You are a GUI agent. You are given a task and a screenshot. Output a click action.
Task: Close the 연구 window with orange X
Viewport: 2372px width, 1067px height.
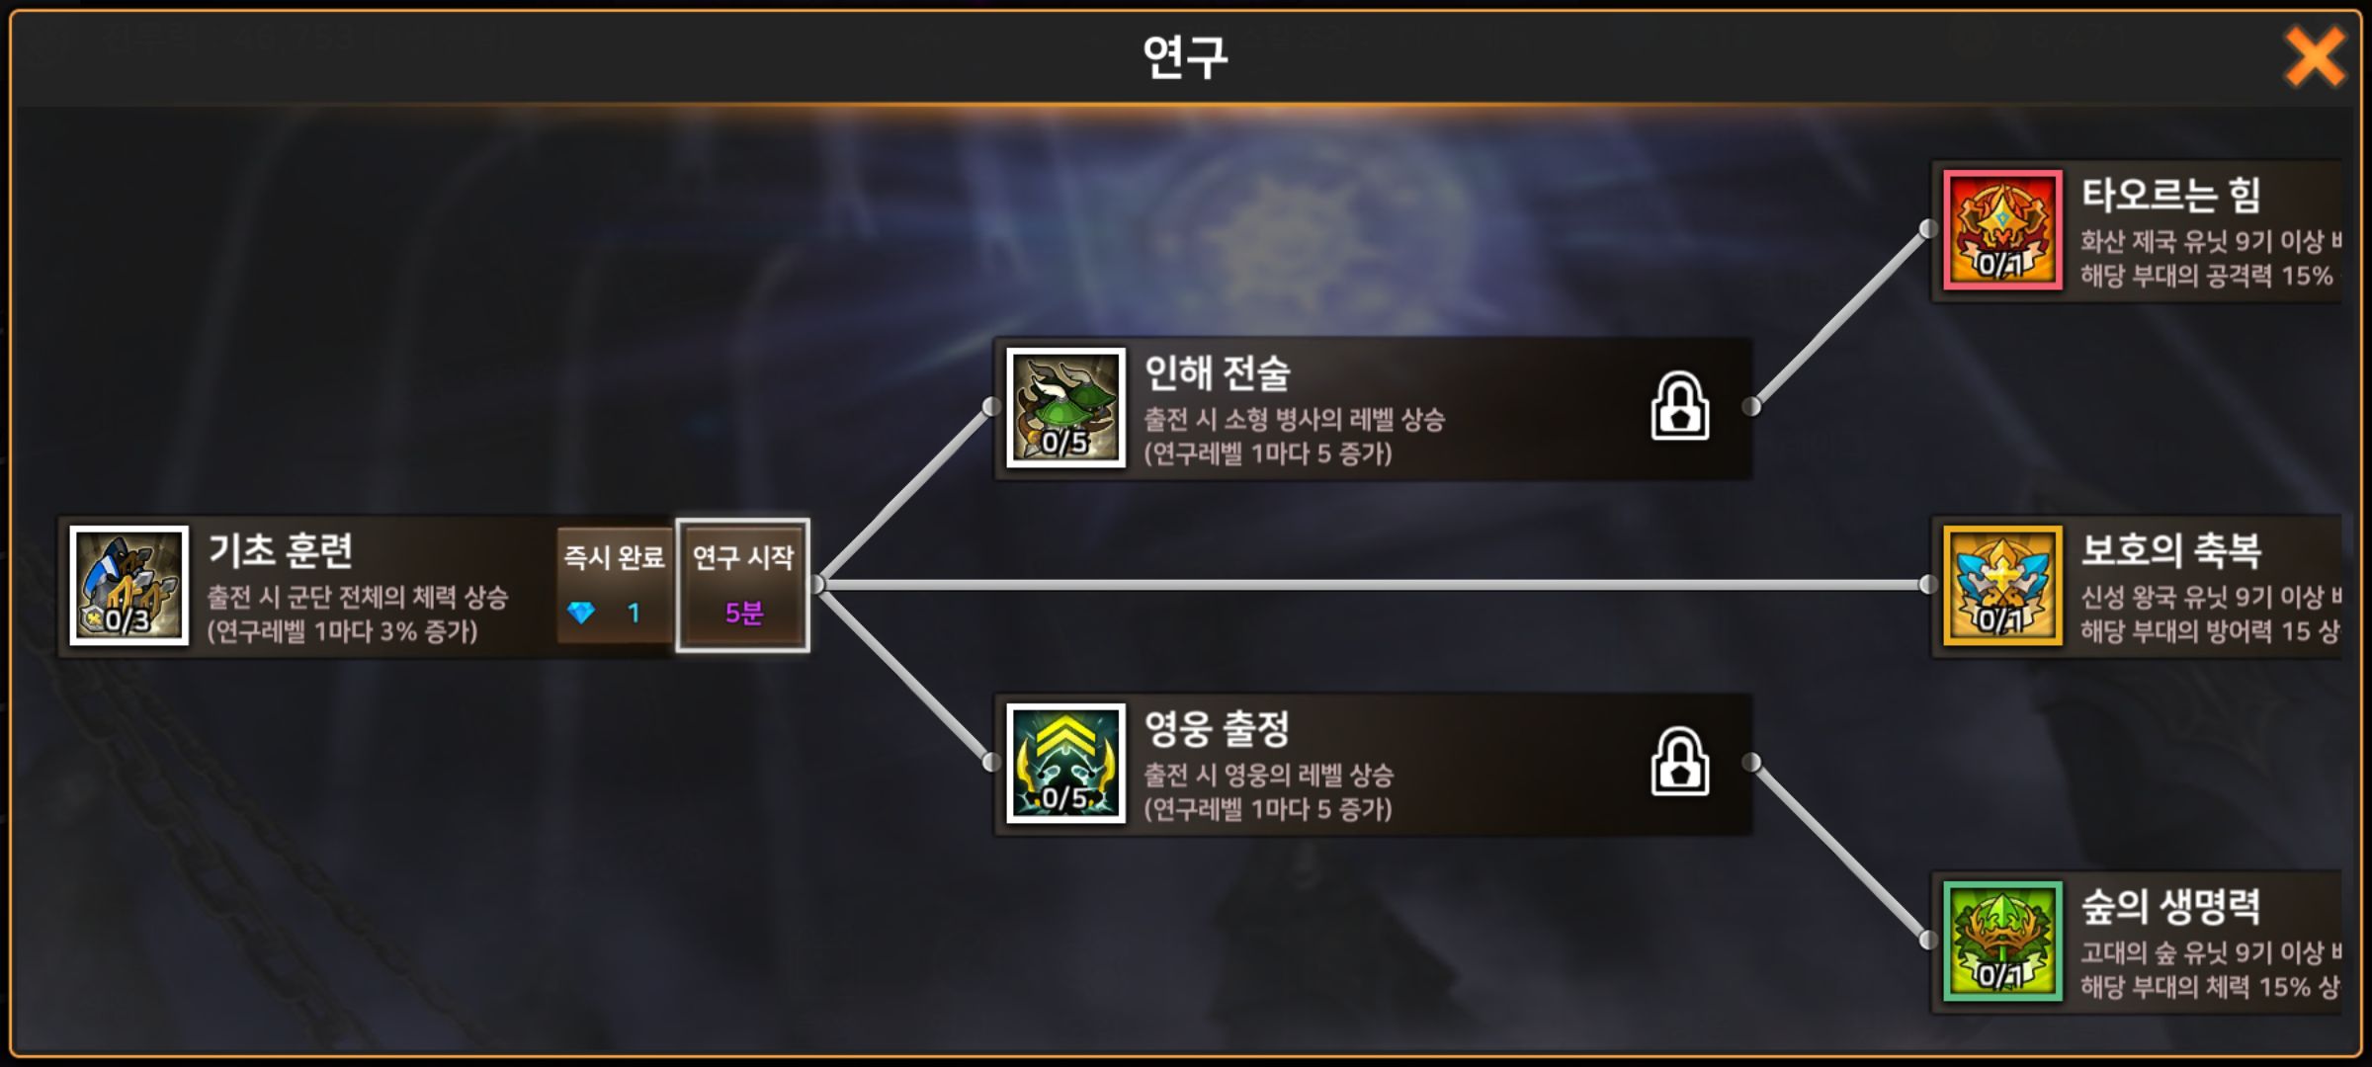pyautogui.click(x=2314, y=56)
